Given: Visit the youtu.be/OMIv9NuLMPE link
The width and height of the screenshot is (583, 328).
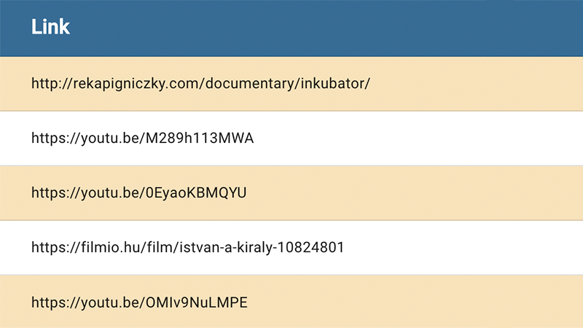Looking at the screenshot, I should tap(139, 302).
